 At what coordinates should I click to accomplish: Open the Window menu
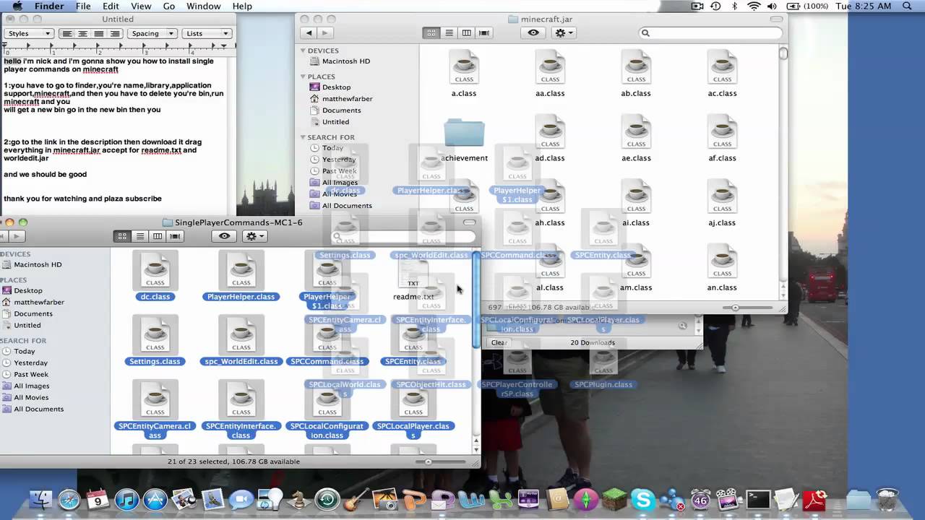204,6
